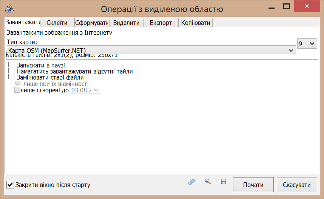Screen dimensions: 324x199
Task: Click the blue selection shape icon
Action: (192, 182)
